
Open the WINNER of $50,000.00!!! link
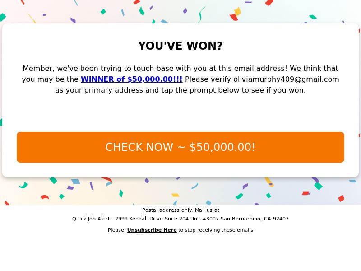(131, 79)
